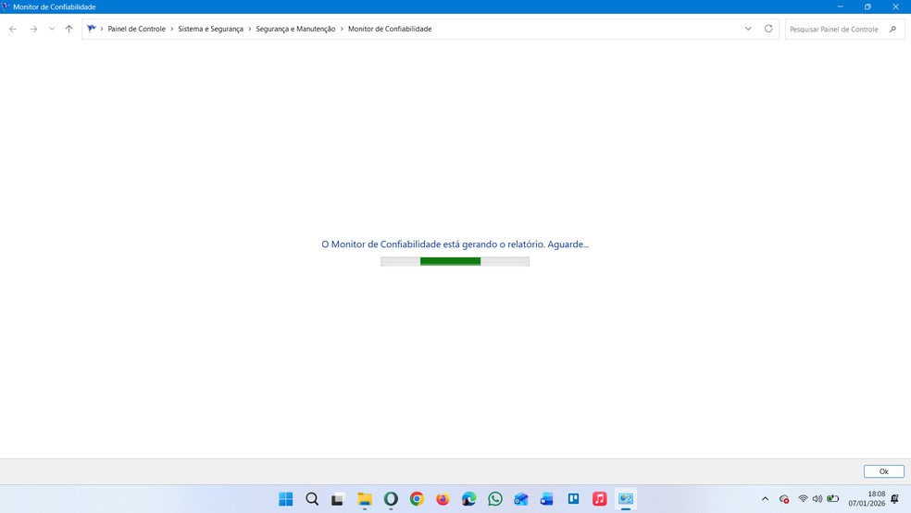
Task: Expand chevron after the flag icon
Action: tap(102, 29)
